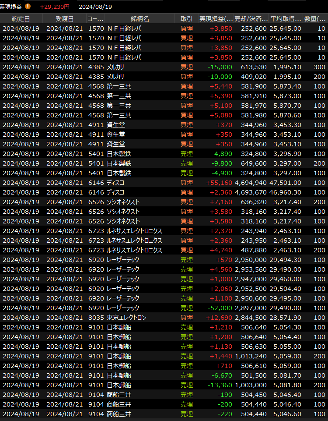
Task: Click the 取引 column header
Action: (186, 19)
